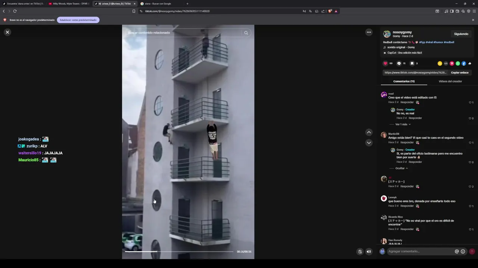The image size is (478, 268).
Task: Seek on the video progress bar
Action: pyautogui.click(x=179, y=252)
